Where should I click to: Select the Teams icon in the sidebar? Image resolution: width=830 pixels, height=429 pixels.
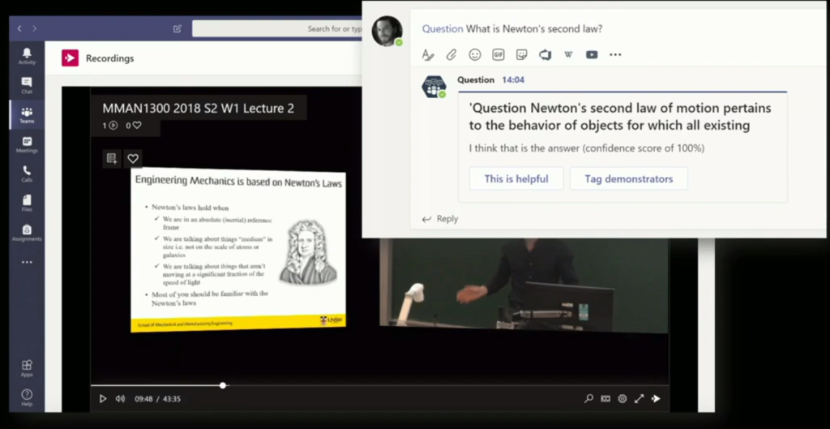point(27,115)
